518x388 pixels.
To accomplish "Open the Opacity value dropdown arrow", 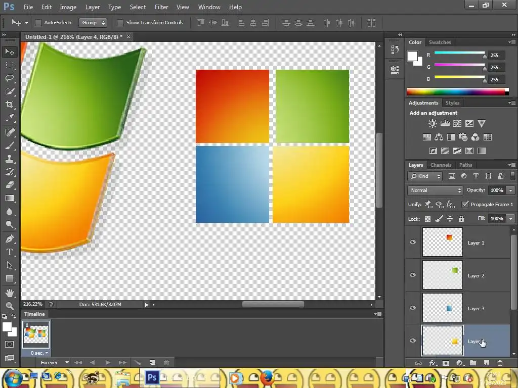I will (511, 190).
